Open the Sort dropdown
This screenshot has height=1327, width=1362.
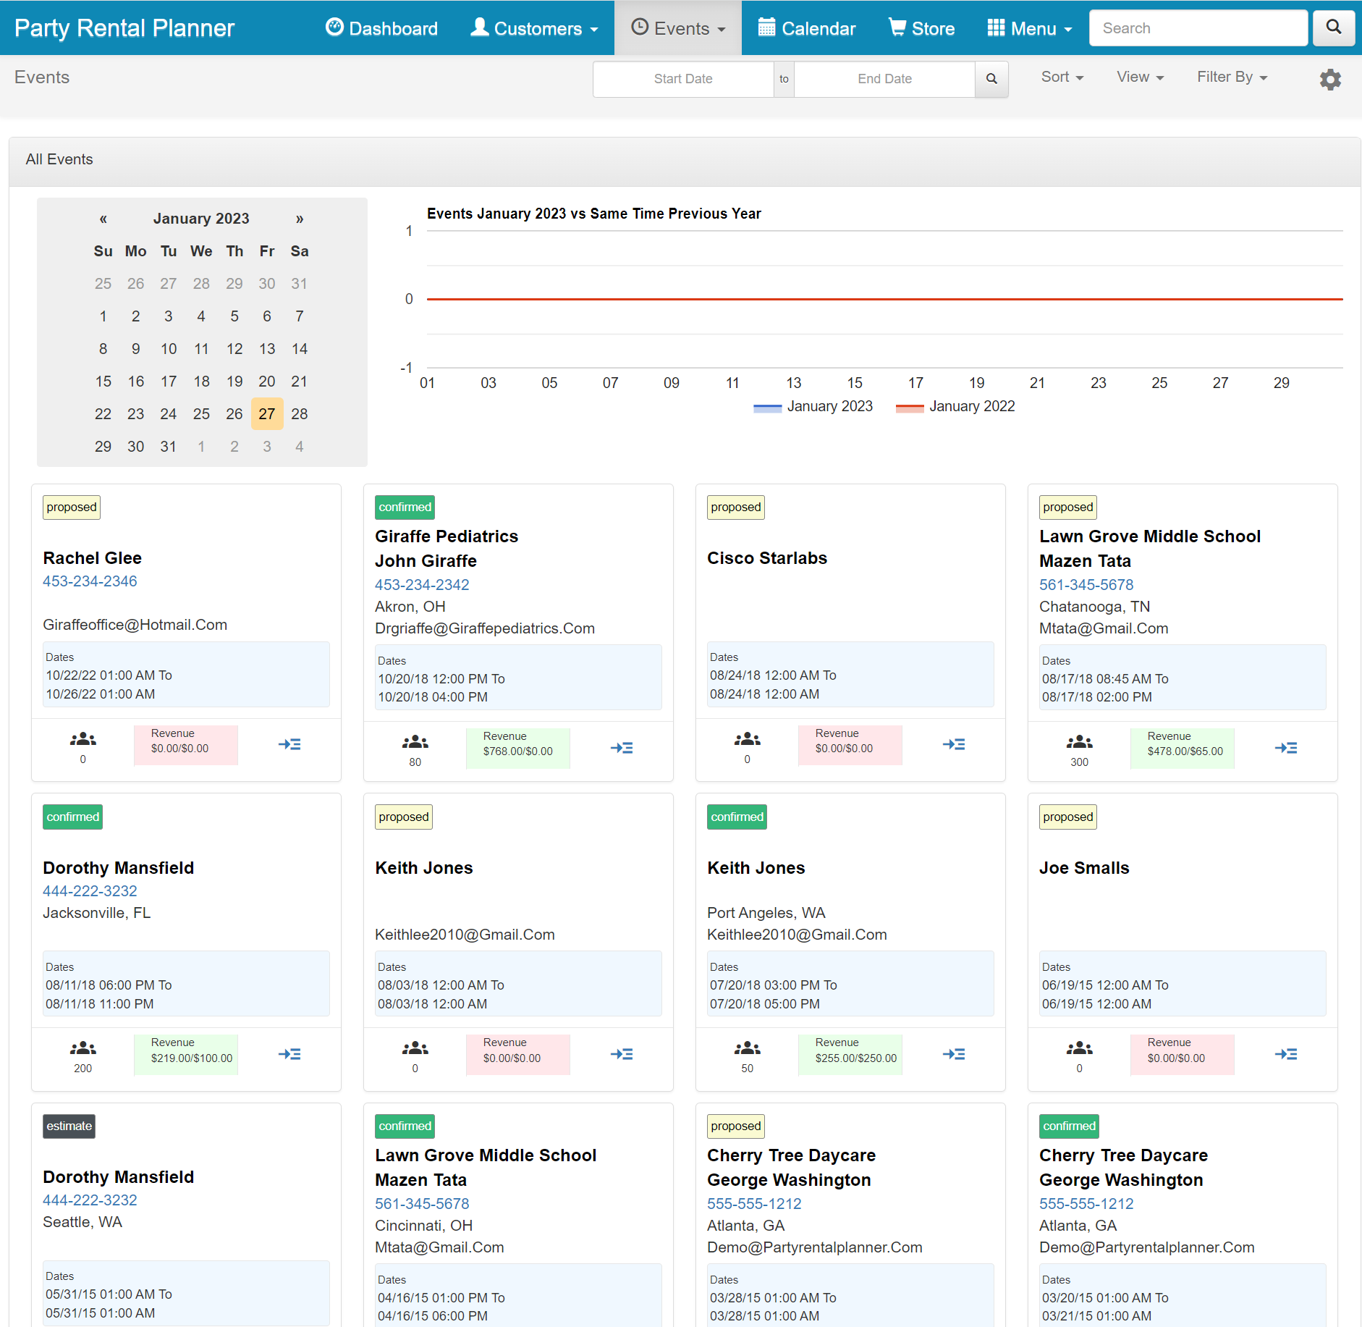tap(1062, 77)
